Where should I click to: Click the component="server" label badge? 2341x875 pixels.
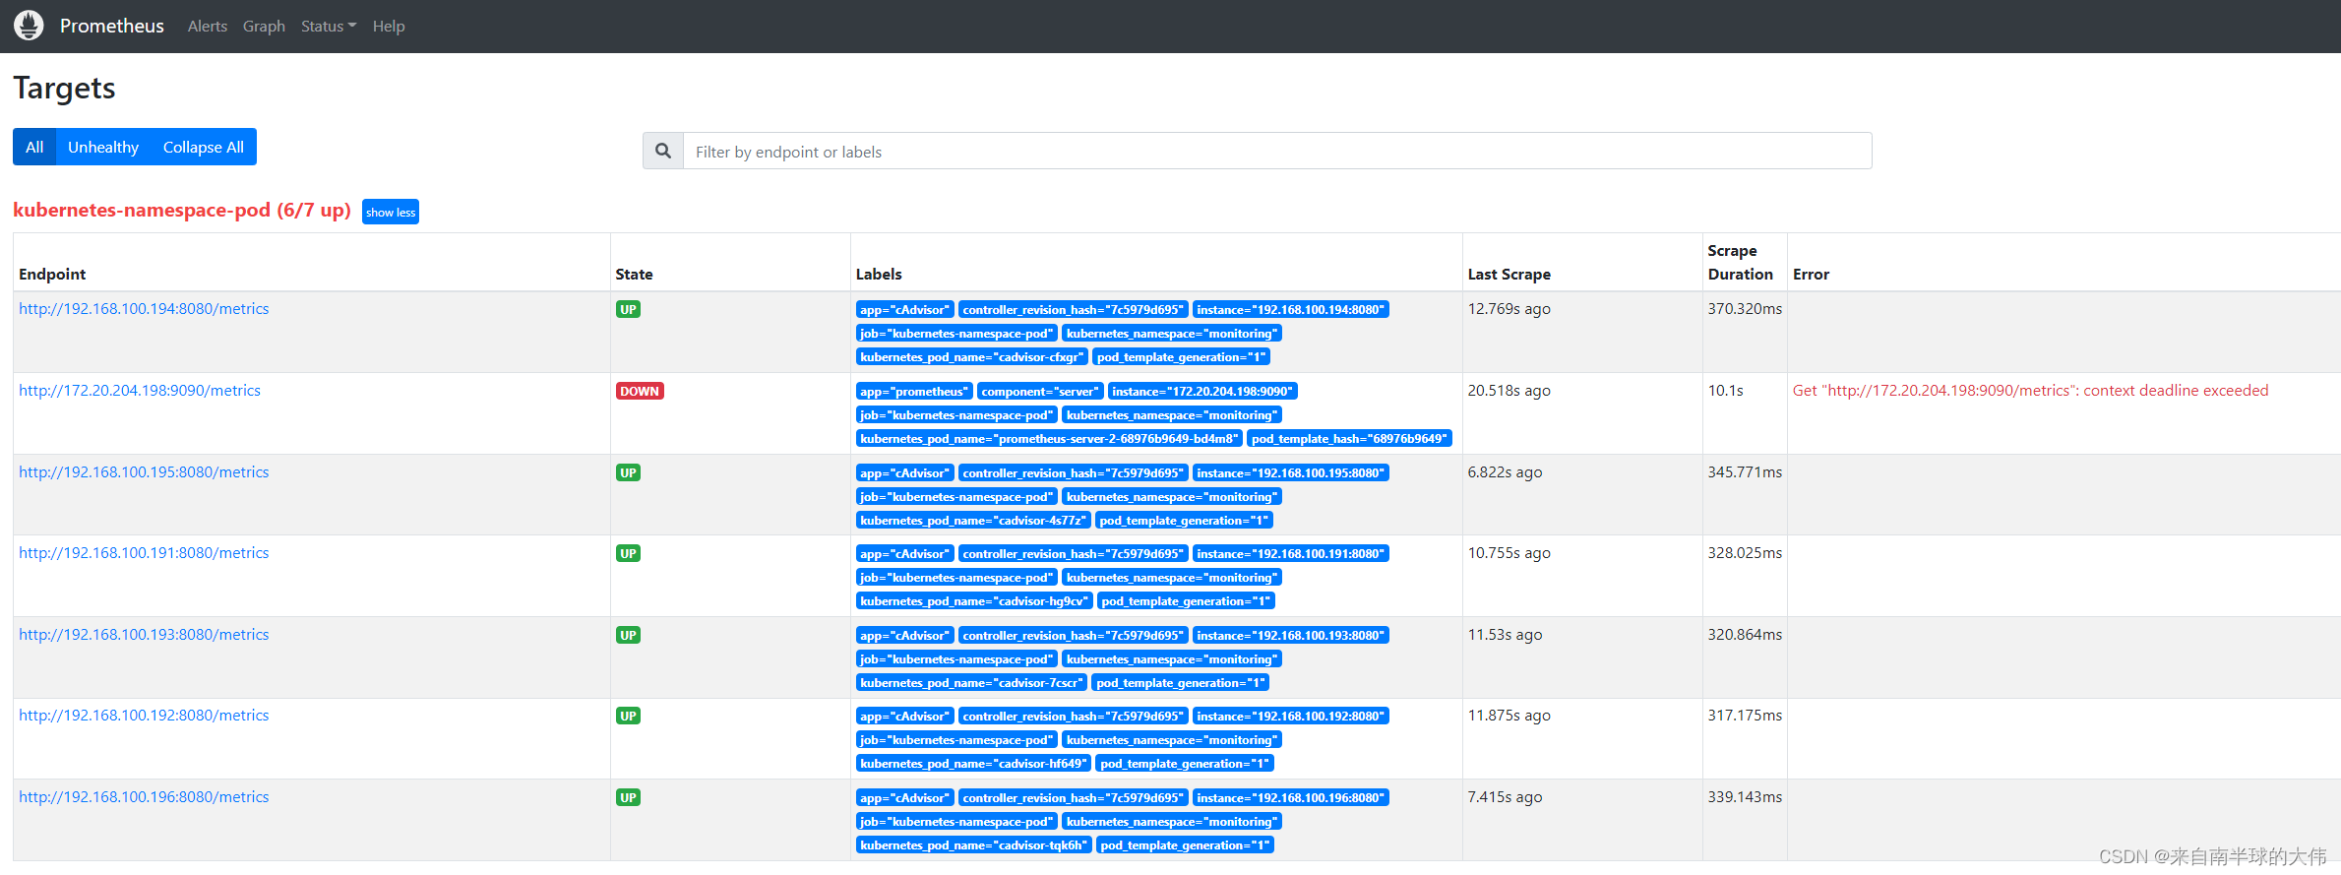click(x=1040, y=392)
